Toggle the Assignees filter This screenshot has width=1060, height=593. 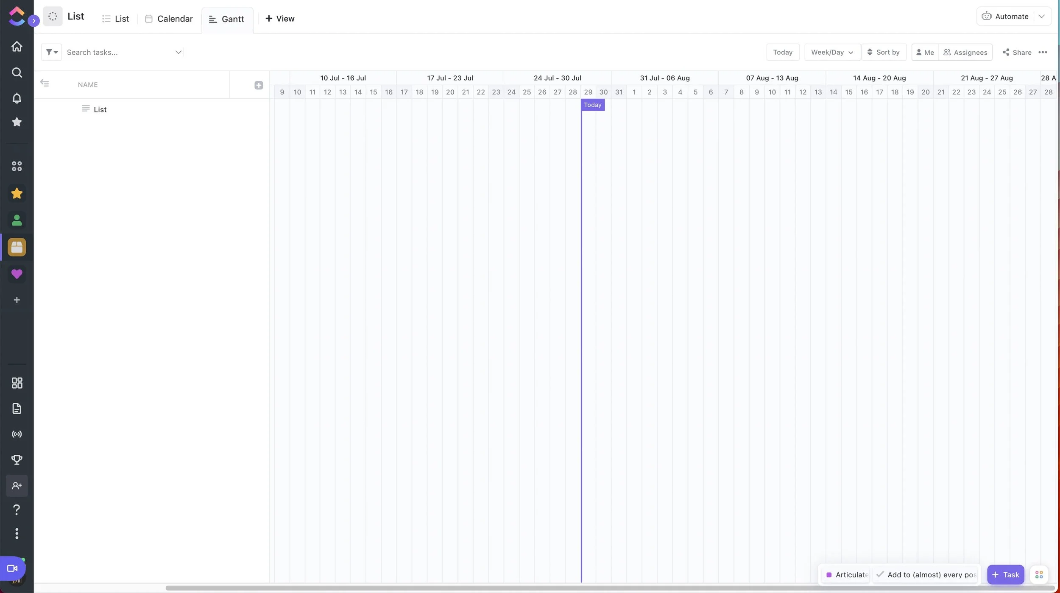pyautogui.click(x=965, y=52)
